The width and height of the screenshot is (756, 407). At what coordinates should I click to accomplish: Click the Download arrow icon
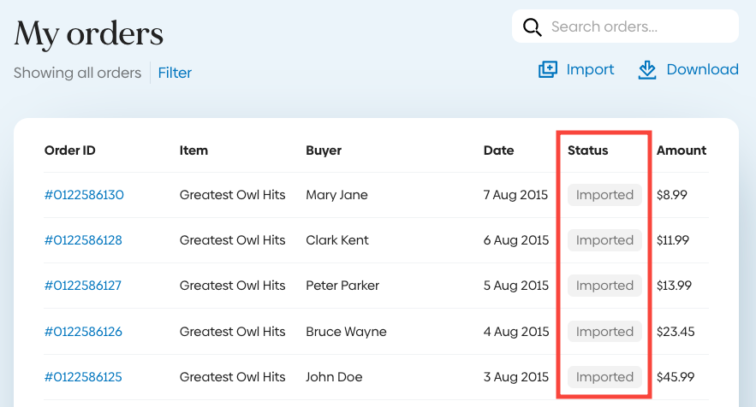point(647,70)
